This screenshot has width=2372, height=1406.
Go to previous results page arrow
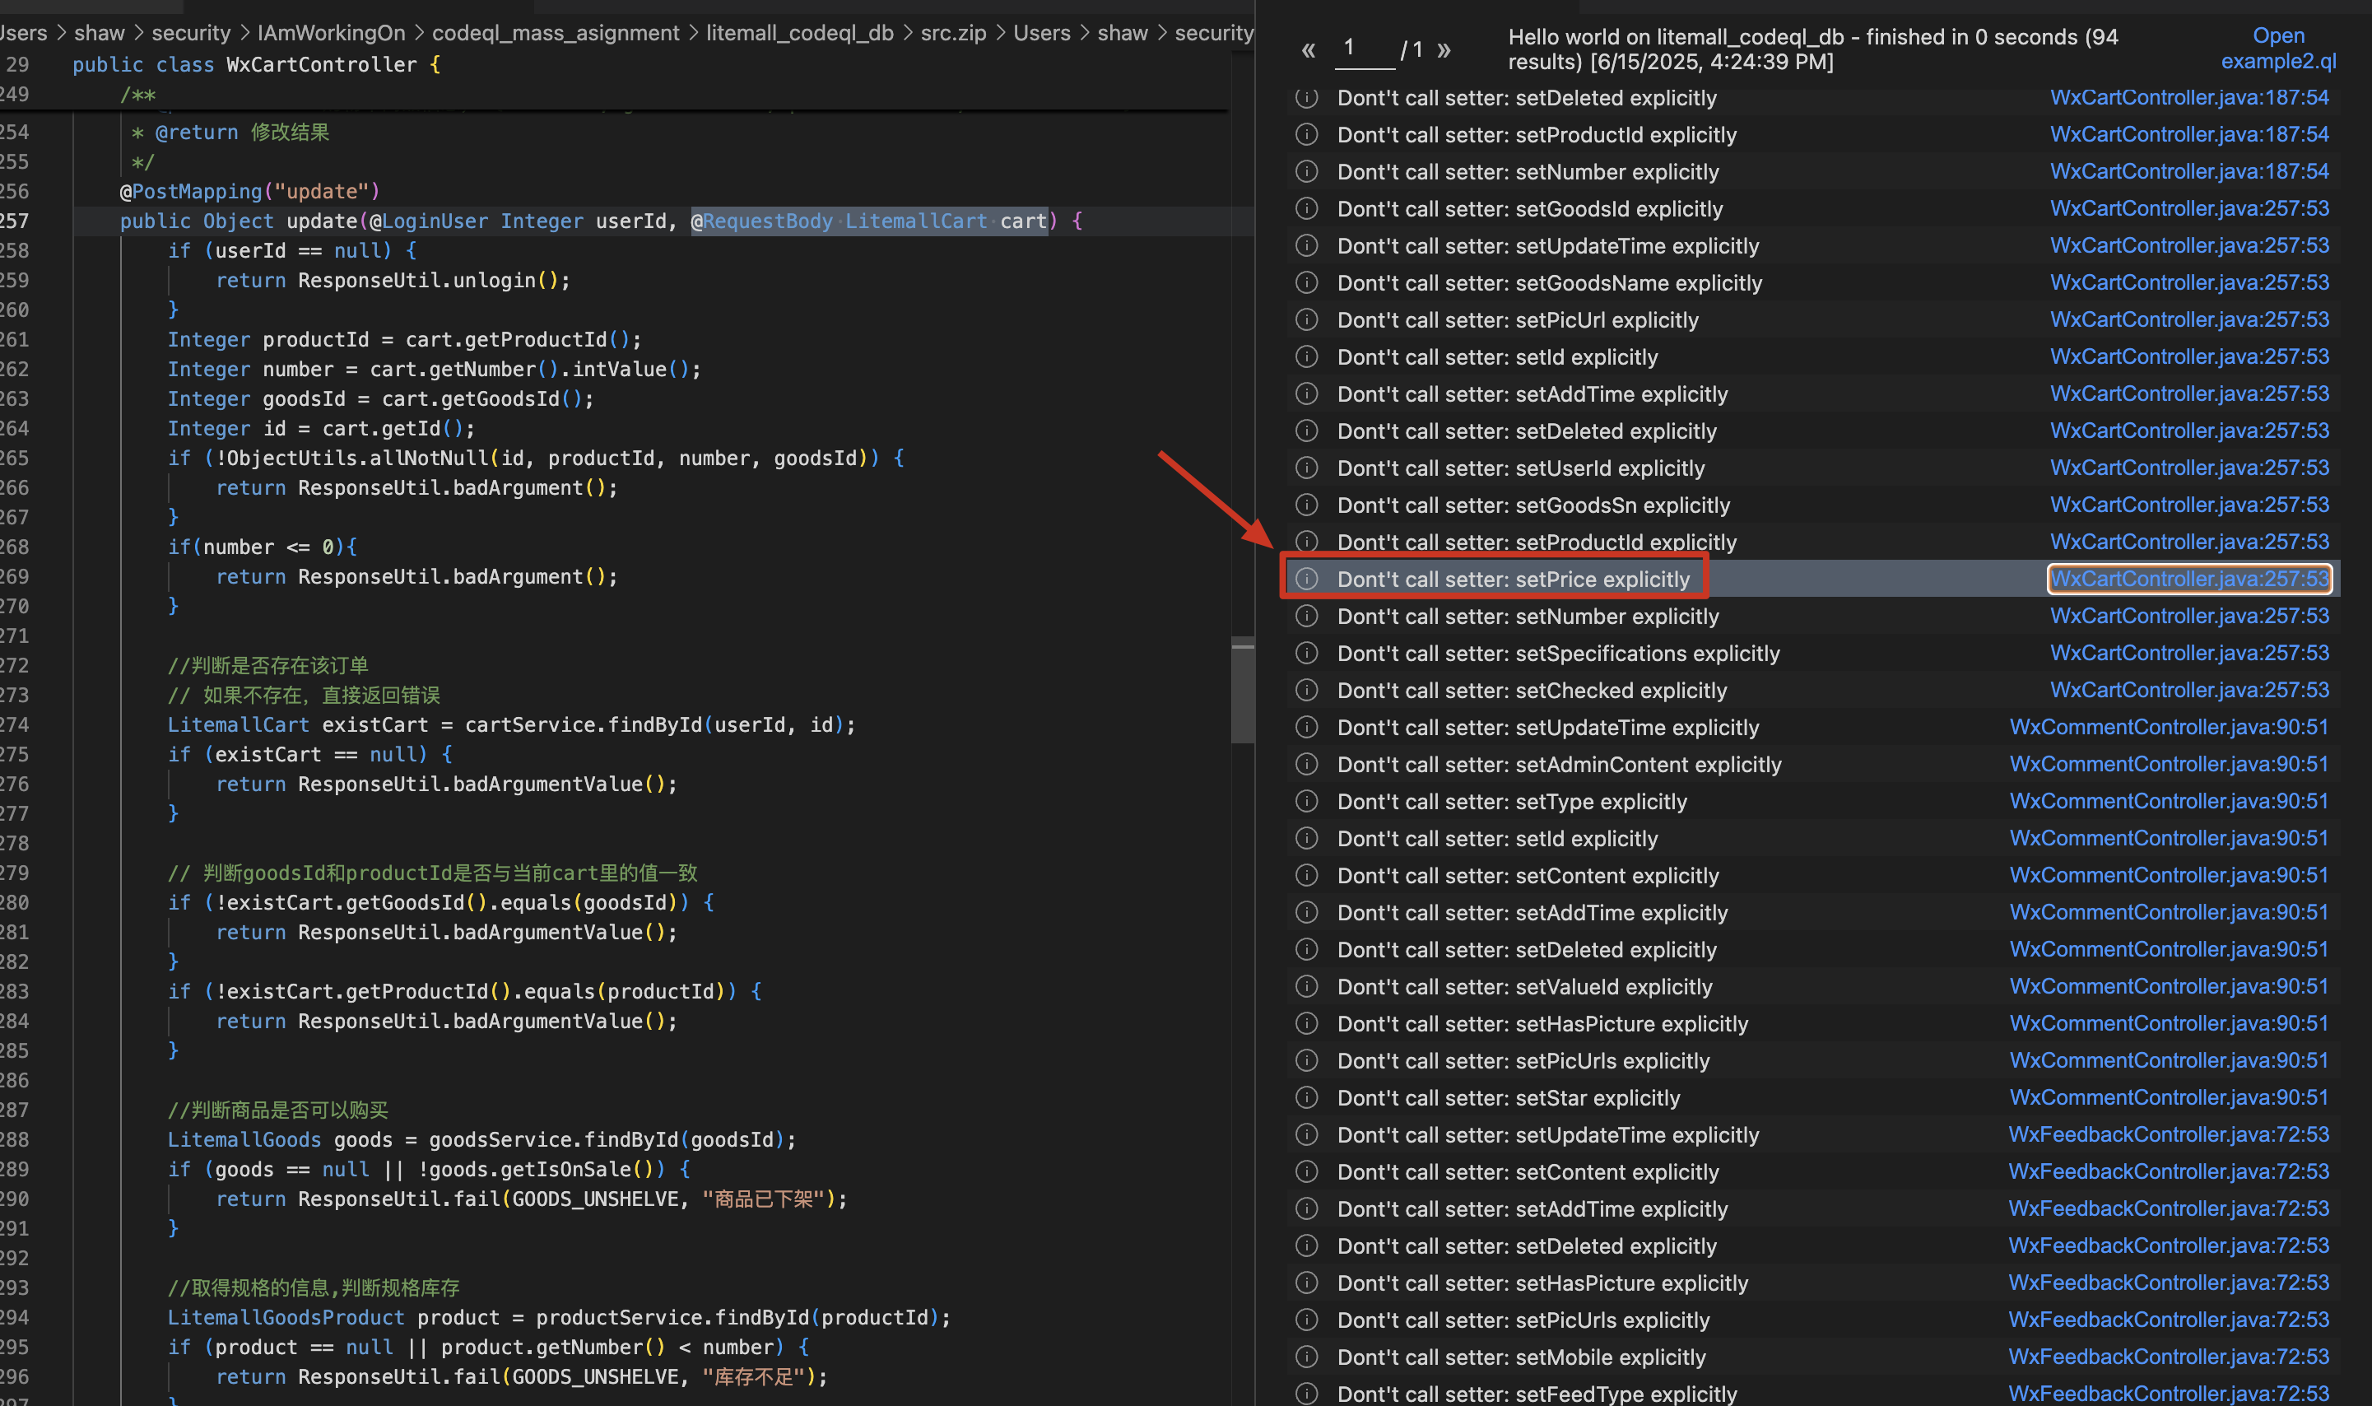pos(1308,50)
